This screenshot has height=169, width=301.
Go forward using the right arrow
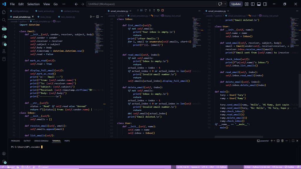pos(83,4)
